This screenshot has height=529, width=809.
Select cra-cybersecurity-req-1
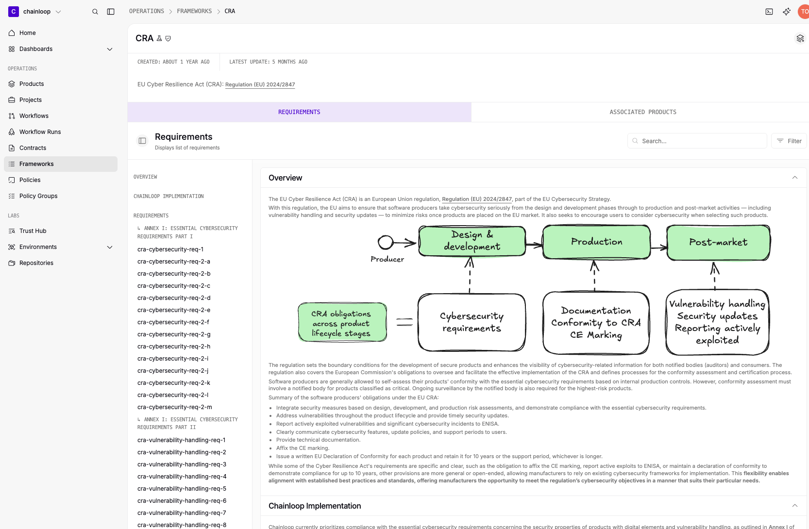click(170, 249)
